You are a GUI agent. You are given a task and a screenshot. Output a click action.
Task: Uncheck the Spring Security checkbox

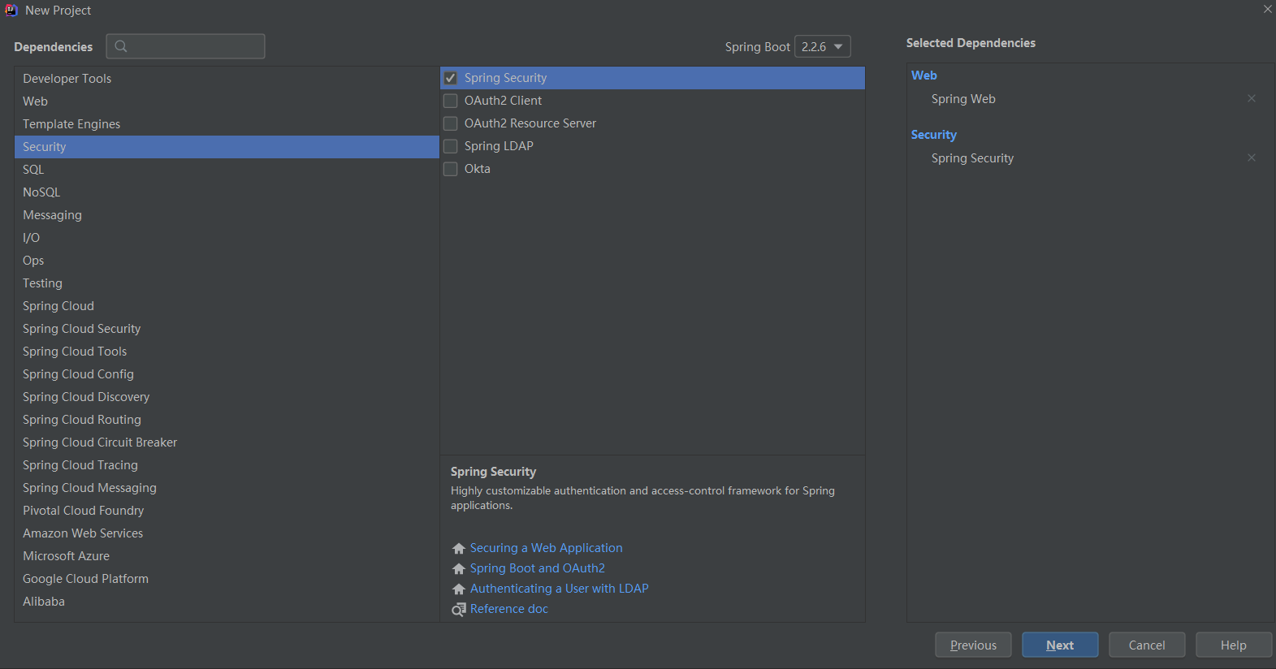pos(450,78)
